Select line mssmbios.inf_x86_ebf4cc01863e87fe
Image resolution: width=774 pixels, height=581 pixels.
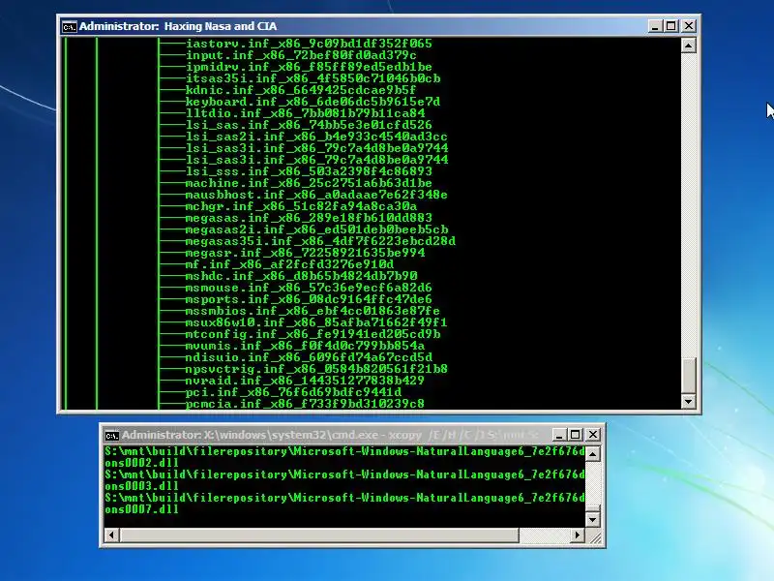pos(313,311)
